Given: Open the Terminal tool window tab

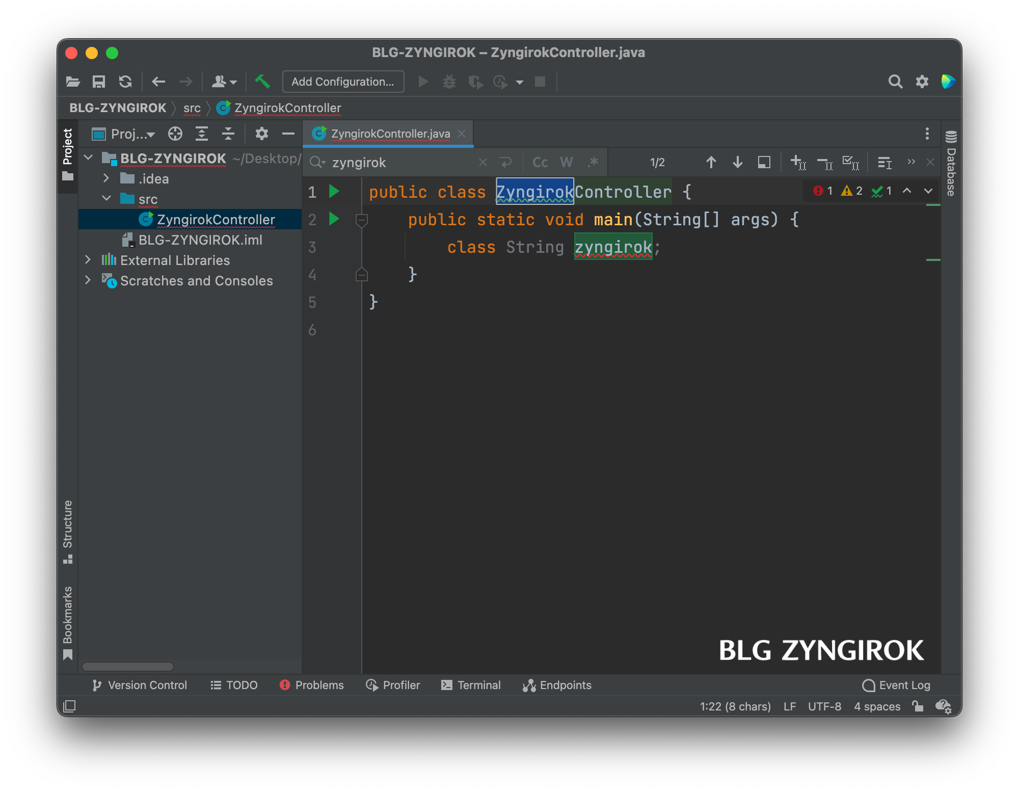Looking at the screenshot, I should click(471, 685).
